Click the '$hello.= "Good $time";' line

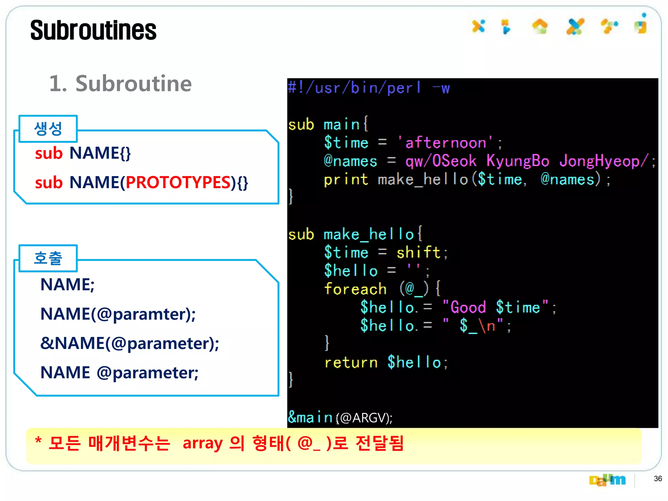tap(458, 307)
